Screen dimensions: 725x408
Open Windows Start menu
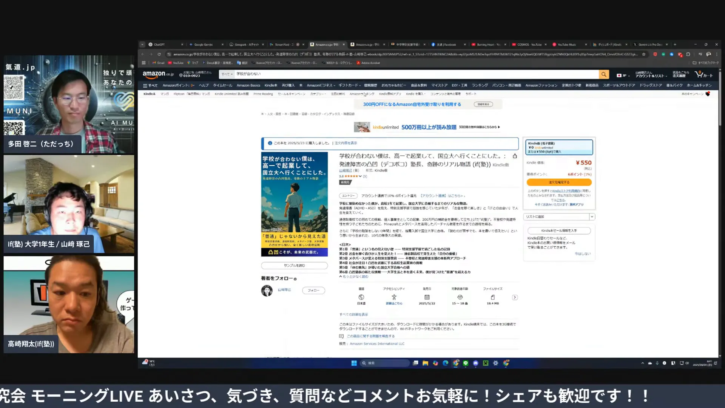point(354,363)
